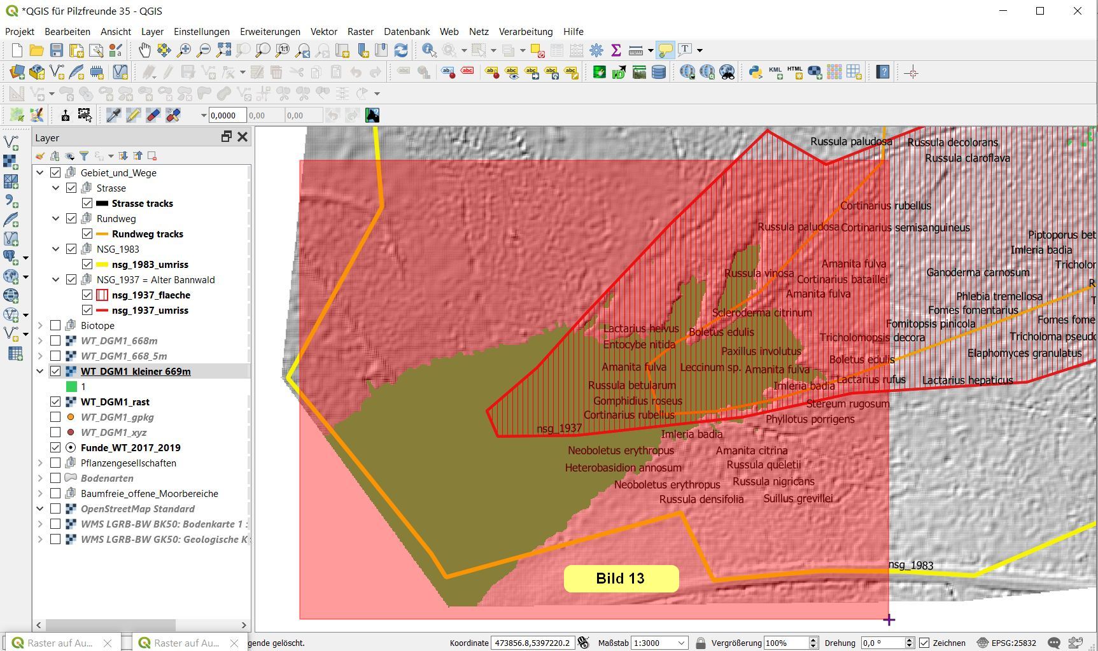Click the Koordinate input field
Image resolution: width=1098 pixels, height=651 pixels.
point(532,643)
